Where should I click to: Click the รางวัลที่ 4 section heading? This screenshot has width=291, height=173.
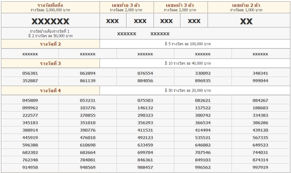(x=50, y=91)
